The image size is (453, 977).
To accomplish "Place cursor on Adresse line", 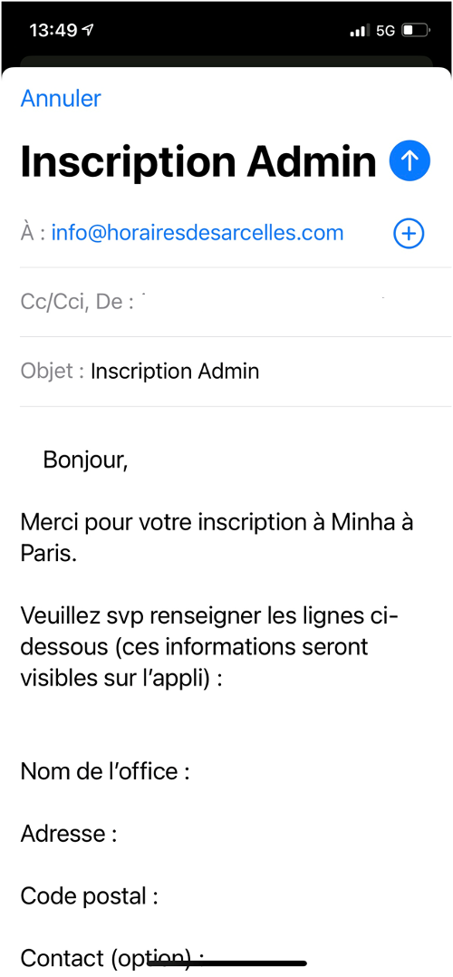I will [x=69, y=834].
